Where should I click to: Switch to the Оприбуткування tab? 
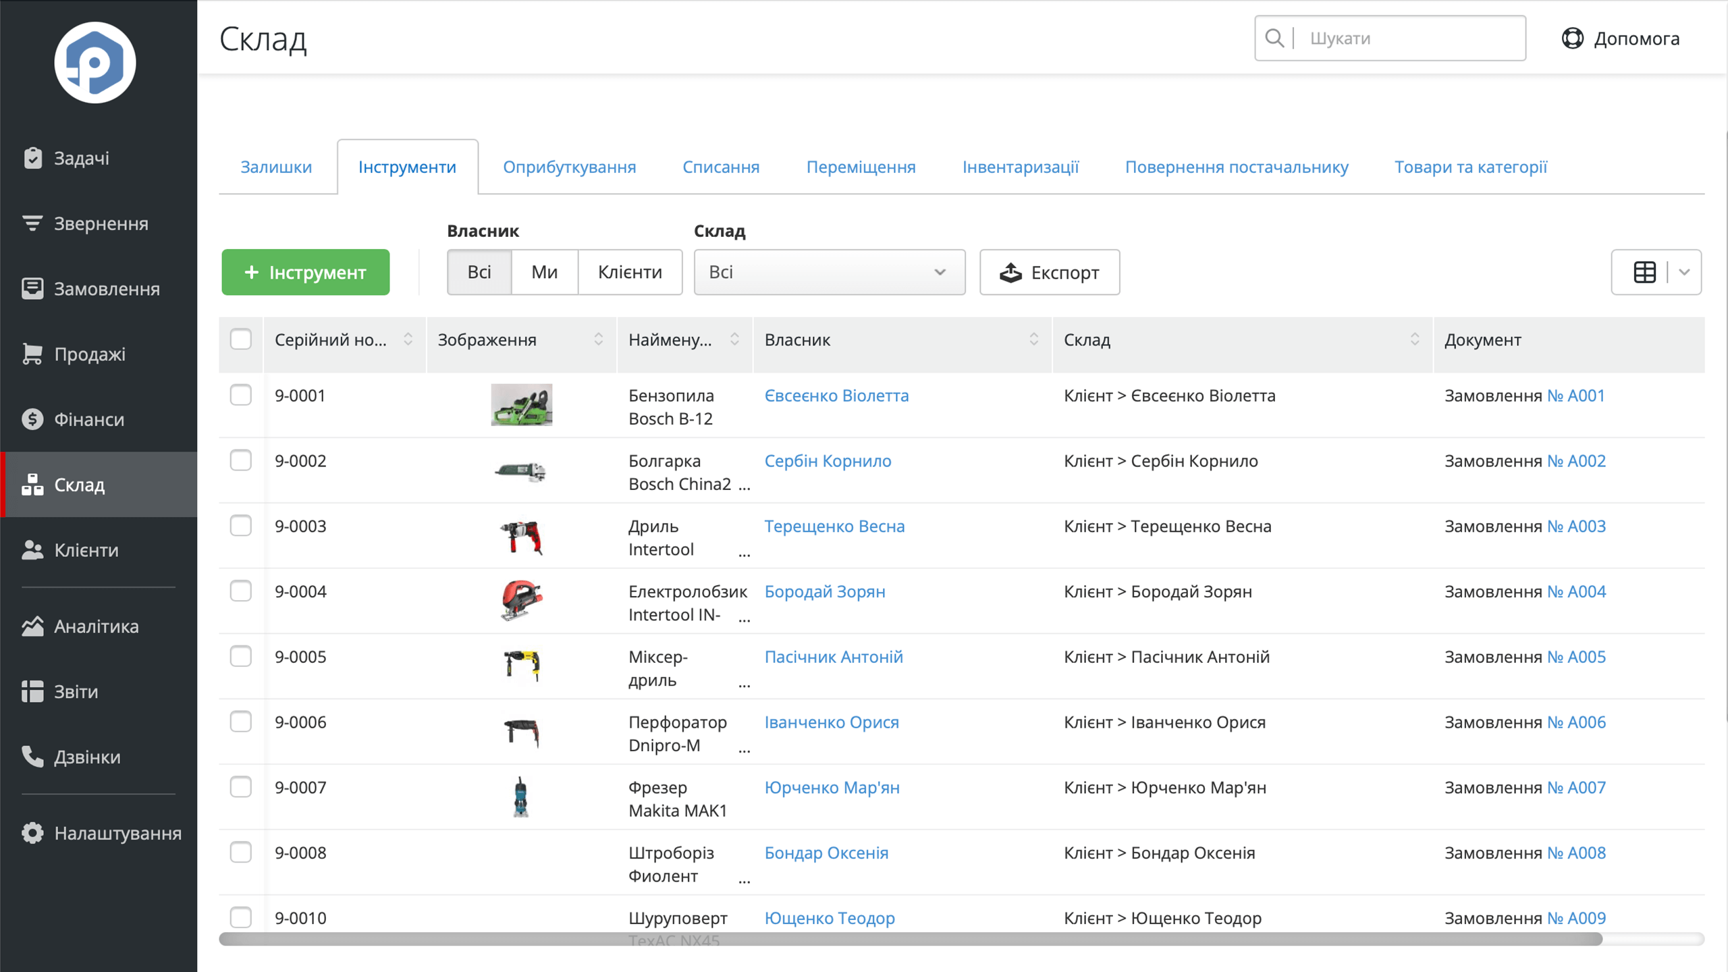point(569,167)
